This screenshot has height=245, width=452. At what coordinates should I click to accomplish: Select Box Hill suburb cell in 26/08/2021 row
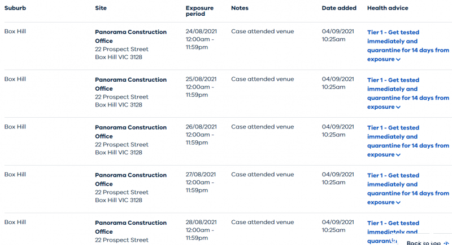(15, 127)
